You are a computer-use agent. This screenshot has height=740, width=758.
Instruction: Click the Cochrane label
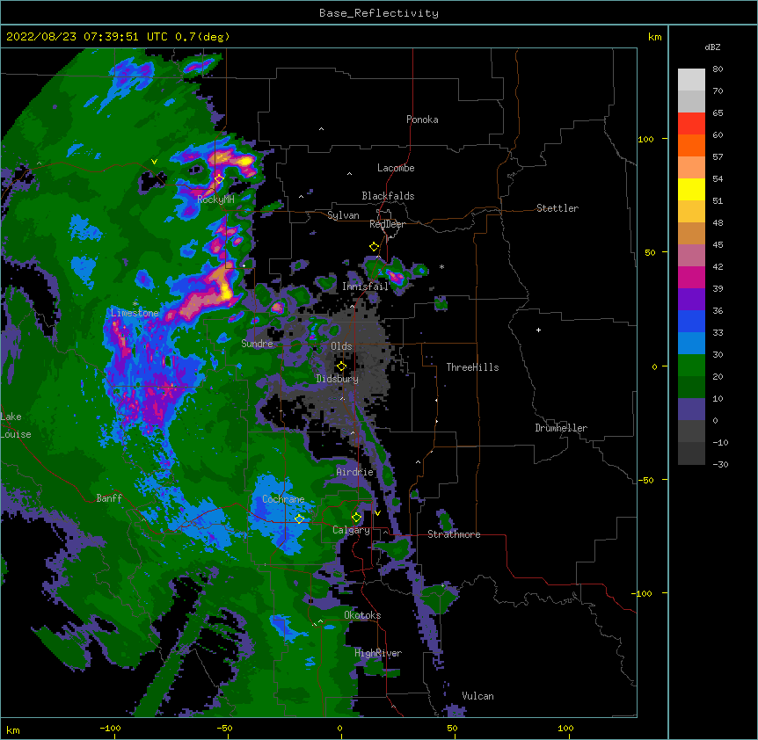pyautogui.click(x=283, y=499)
